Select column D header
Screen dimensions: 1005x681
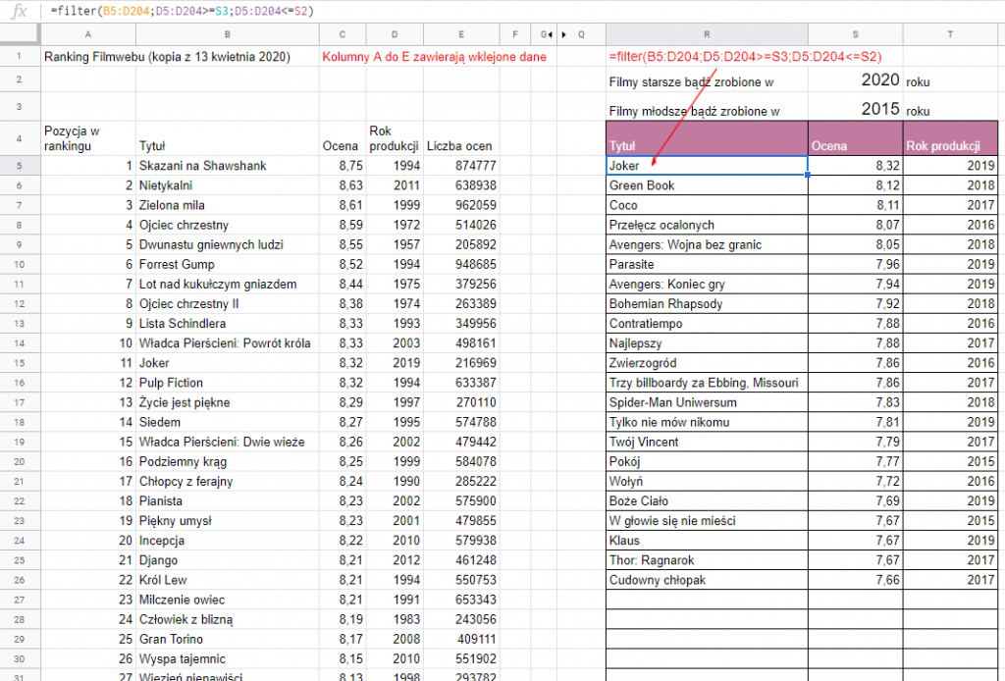point(395,34)
